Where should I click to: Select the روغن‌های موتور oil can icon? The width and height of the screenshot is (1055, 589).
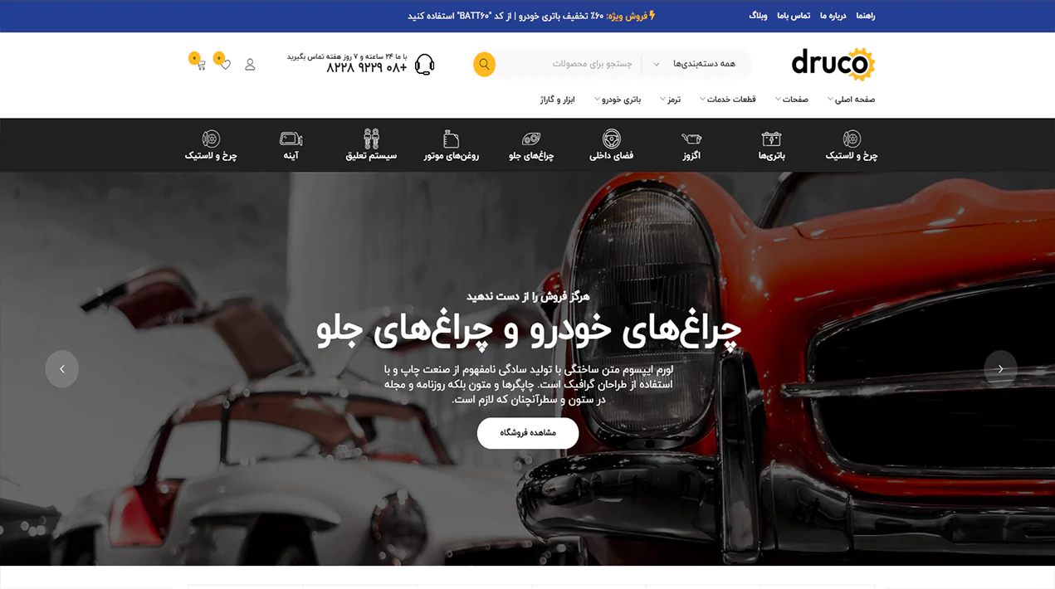coord(452,139)
